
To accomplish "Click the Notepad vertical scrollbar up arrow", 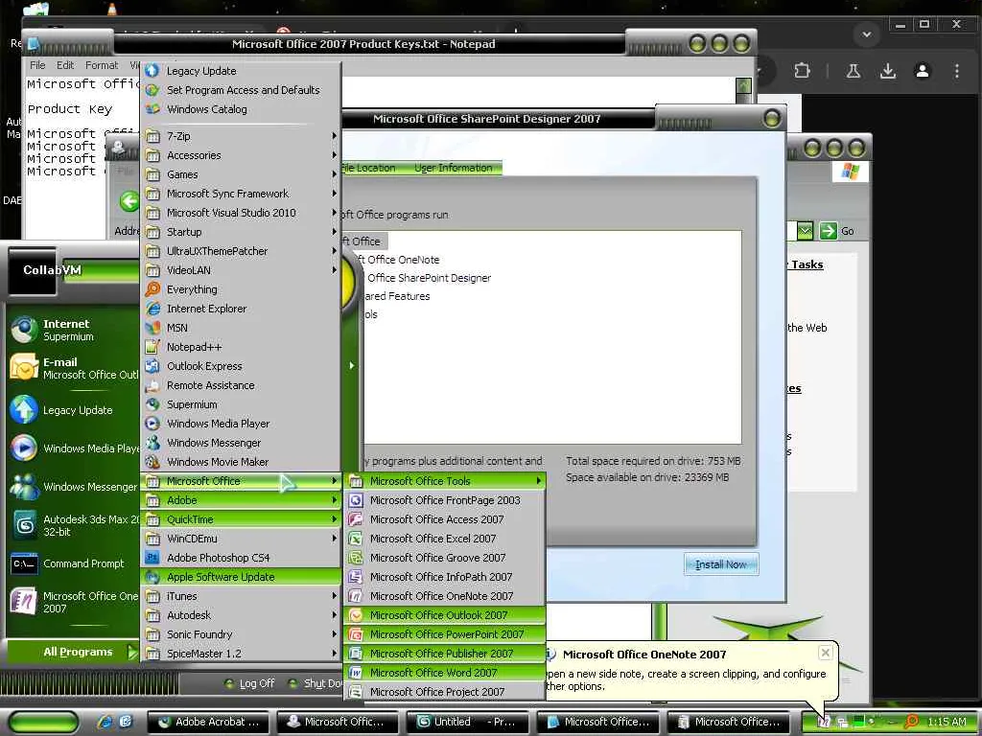I will click(x=743, y=85).
